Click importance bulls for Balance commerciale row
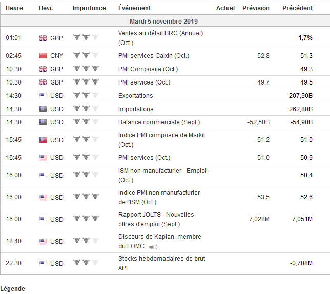Screen dimensions: 330x294 [86, 122]
